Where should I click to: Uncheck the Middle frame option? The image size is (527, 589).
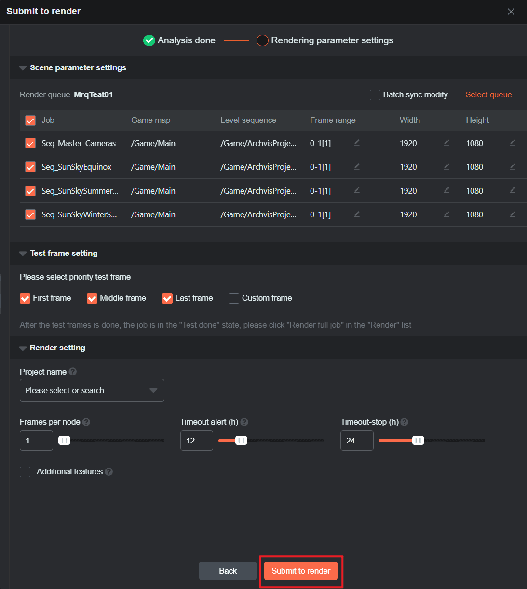[x=92, y=298]
